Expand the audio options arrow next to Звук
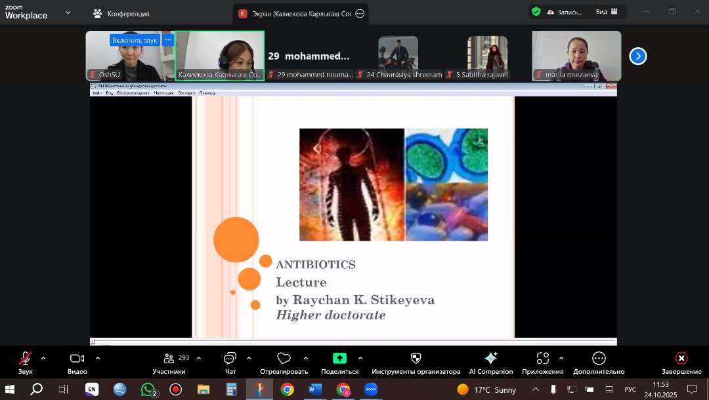The height and width of the screenshot is (400, 709). coord(43,358)
